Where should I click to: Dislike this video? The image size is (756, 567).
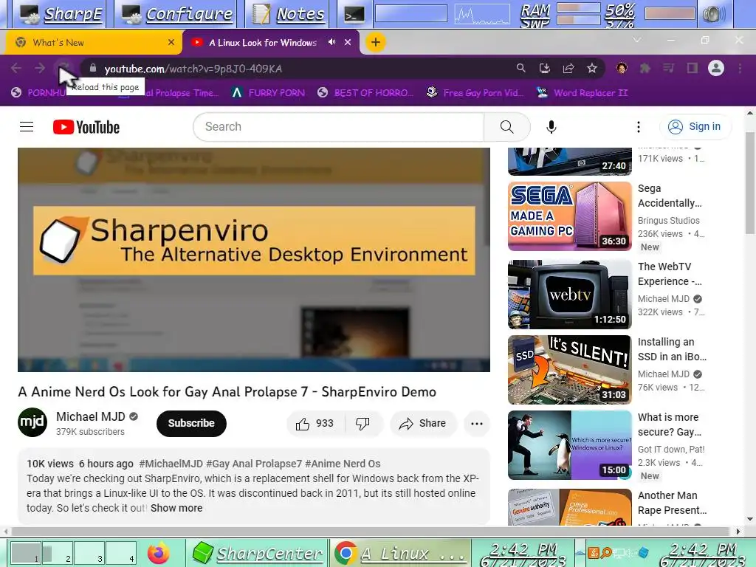(362, 423)
